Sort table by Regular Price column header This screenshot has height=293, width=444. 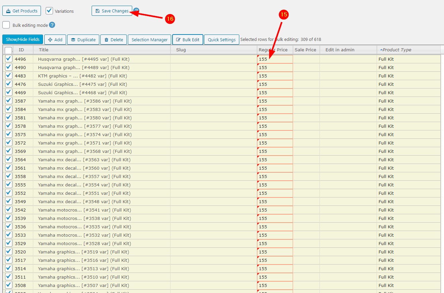[x=273, y=50]
